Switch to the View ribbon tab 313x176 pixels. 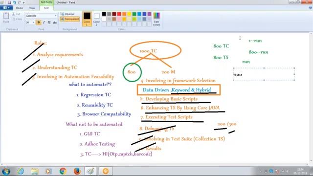coord(32,8)
